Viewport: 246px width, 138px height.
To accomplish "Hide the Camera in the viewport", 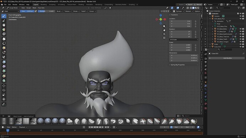I will pyautogui.click(x=240, y=16).
